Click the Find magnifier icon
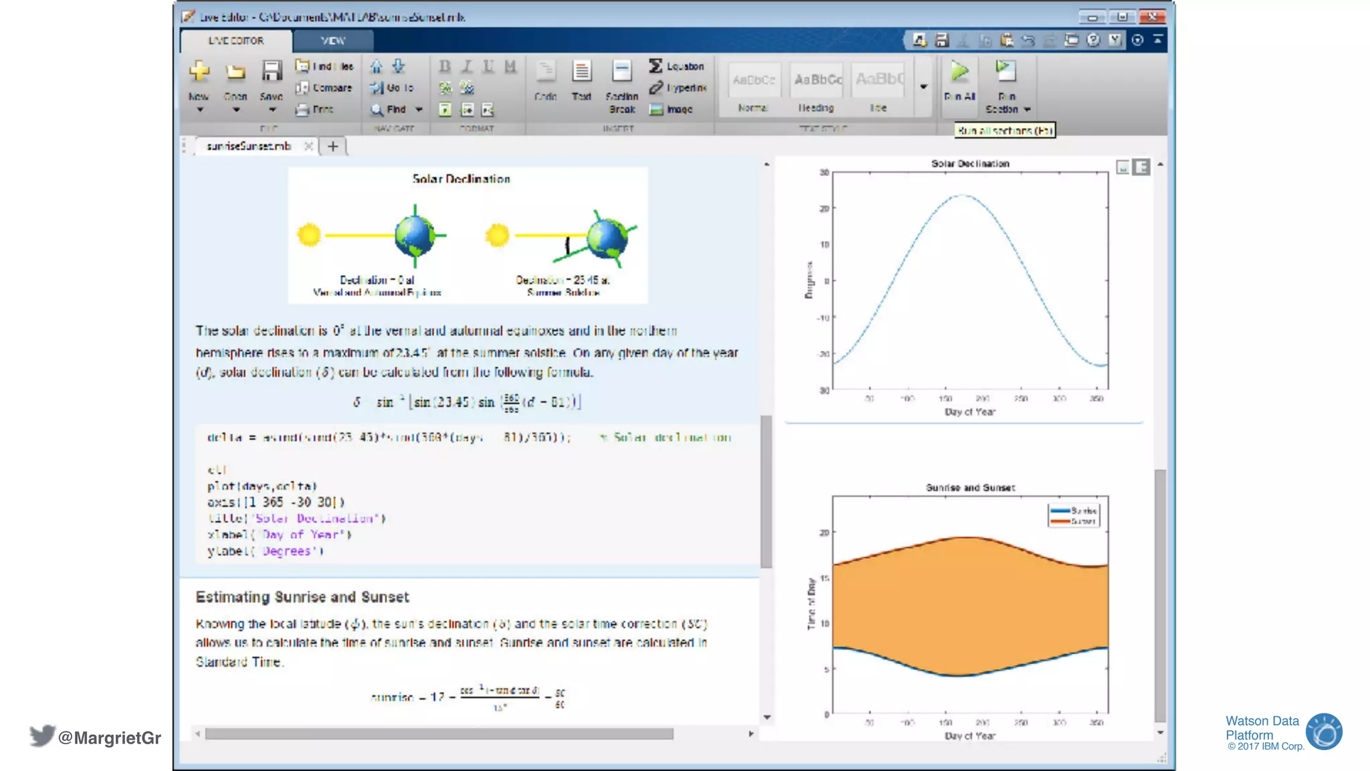The image size is (1370, 771). tap(377, 109)
